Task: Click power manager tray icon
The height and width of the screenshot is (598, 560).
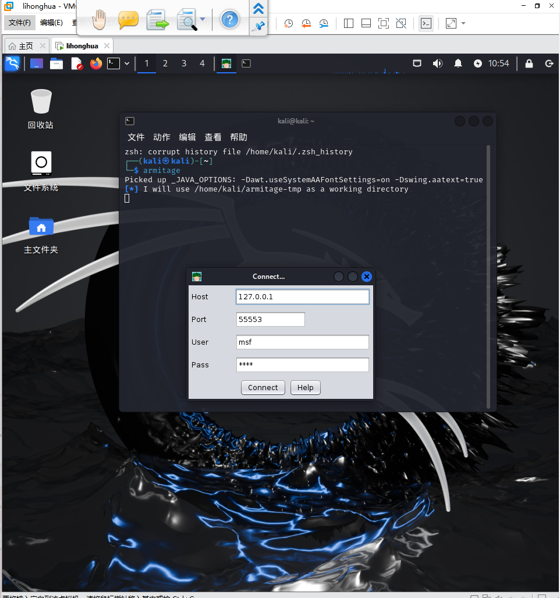Action: [478, 63]
